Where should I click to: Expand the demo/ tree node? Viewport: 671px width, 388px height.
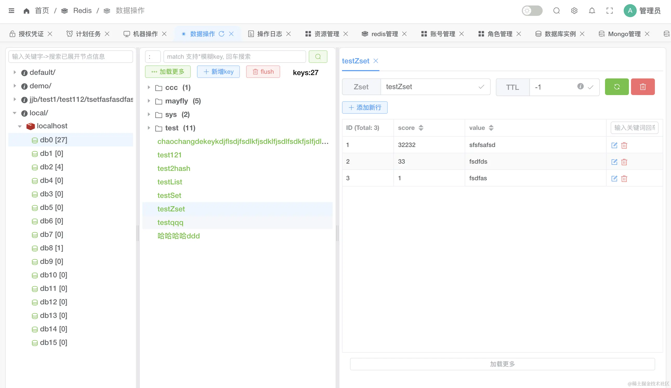[x=15, y=86]
